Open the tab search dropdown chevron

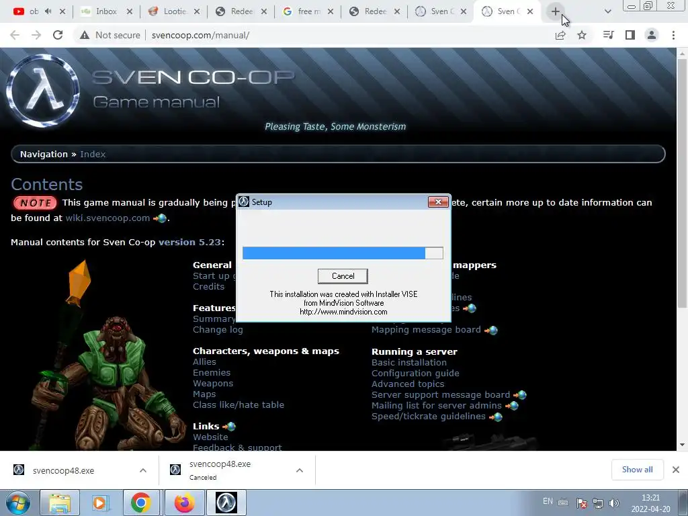click(607, 11)
